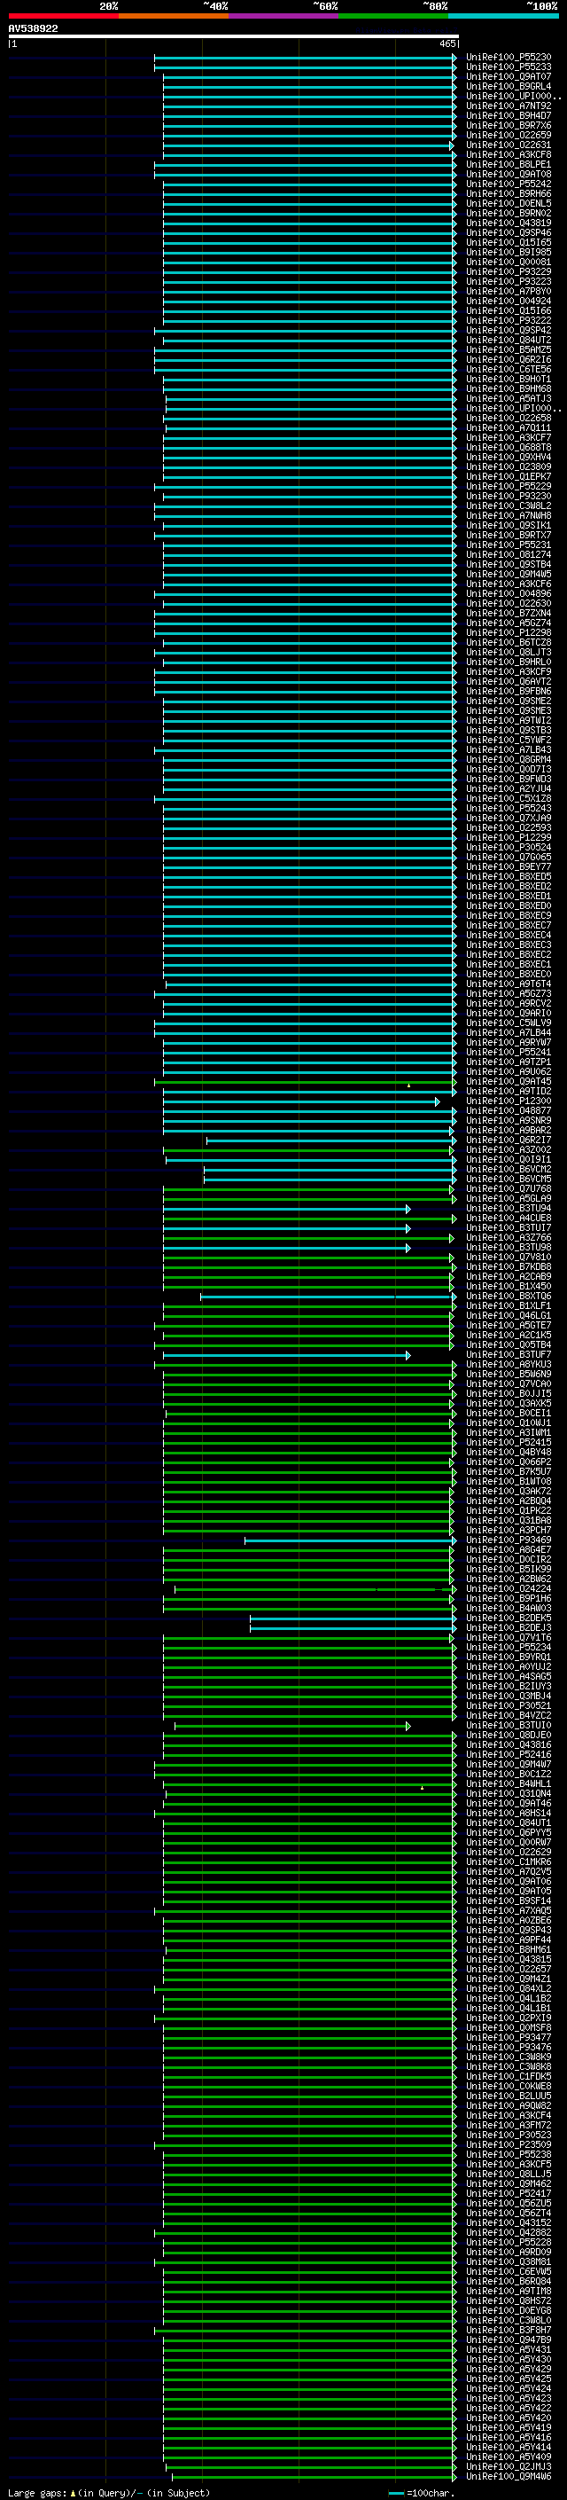Select hit label UniRef100_Q00081
The height and width of the screenshot is (2500, 567).
tap(508, 262)
